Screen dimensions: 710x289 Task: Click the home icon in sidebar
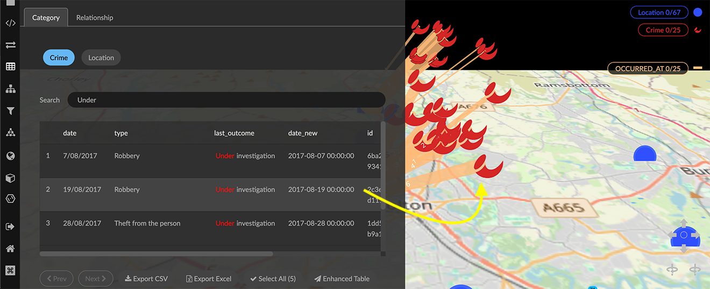10,249
